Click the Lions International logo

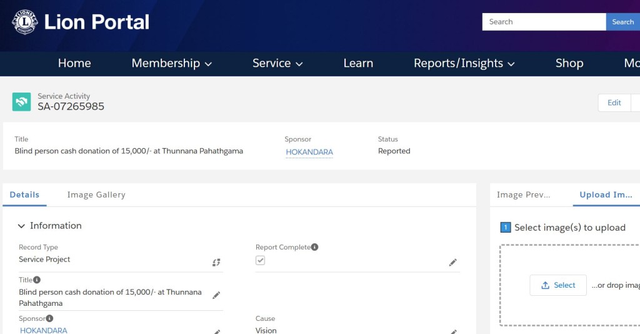click(x=25, y=22)
